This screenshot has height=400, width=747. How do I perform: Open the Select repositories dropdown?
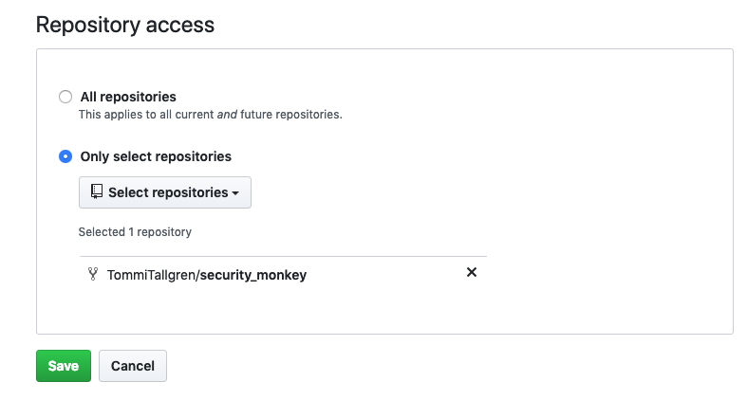pyautogui.click(x=164, y=192)
